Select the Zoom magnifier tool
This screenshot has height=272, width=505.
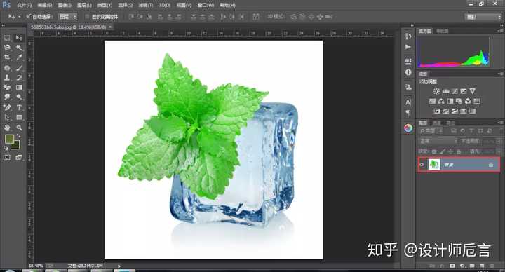20,128
